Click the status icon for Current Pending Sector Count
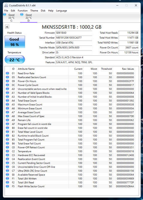The width and height of the screenshot is (143, 200). [x=7, y=163]
